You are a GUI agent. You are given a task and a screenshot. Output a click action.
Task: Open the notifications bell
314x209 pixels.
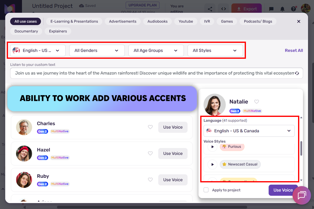tap(282, 9)
